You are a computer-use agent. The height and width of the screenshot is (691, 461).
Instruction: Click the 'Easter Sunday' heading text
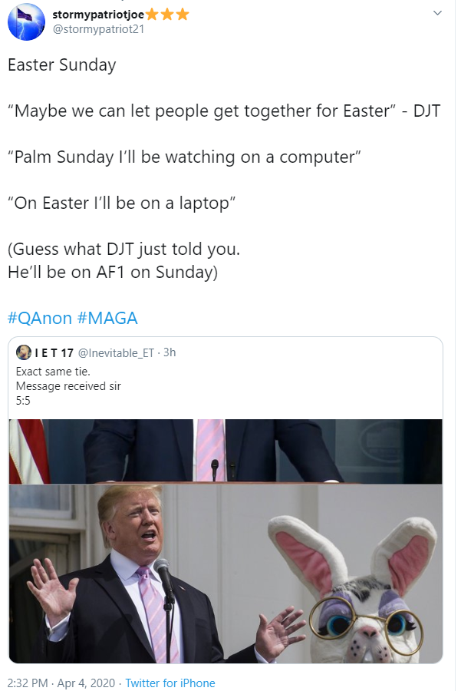click(x=61, y=64)
